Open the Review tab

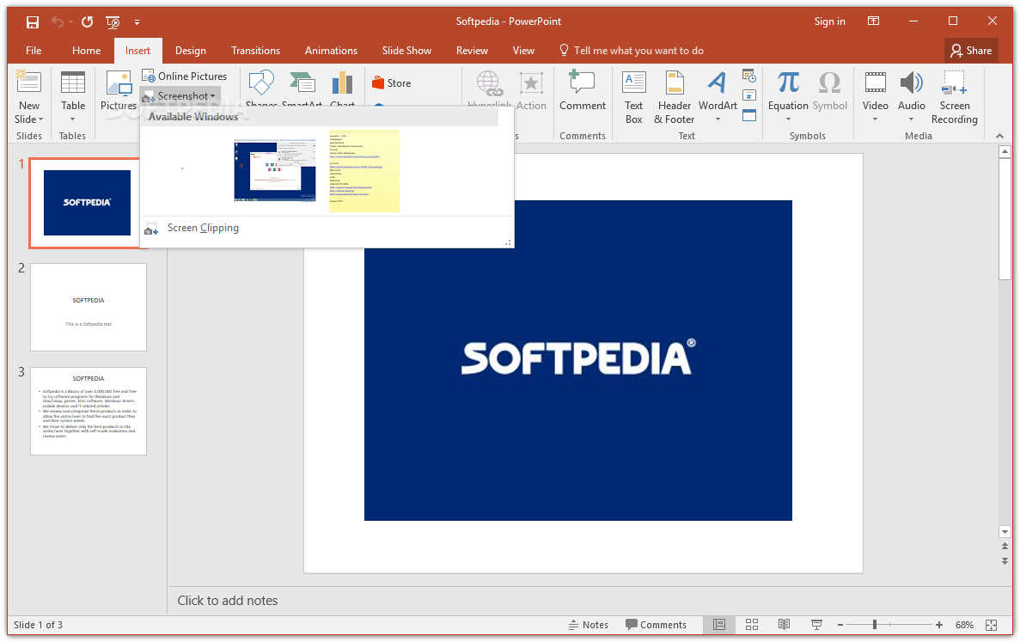point(472,51)
